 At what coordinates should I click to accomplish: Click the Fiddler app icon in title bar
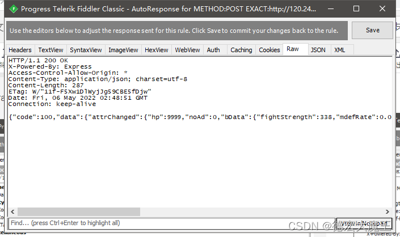click(x=13, y=9)
